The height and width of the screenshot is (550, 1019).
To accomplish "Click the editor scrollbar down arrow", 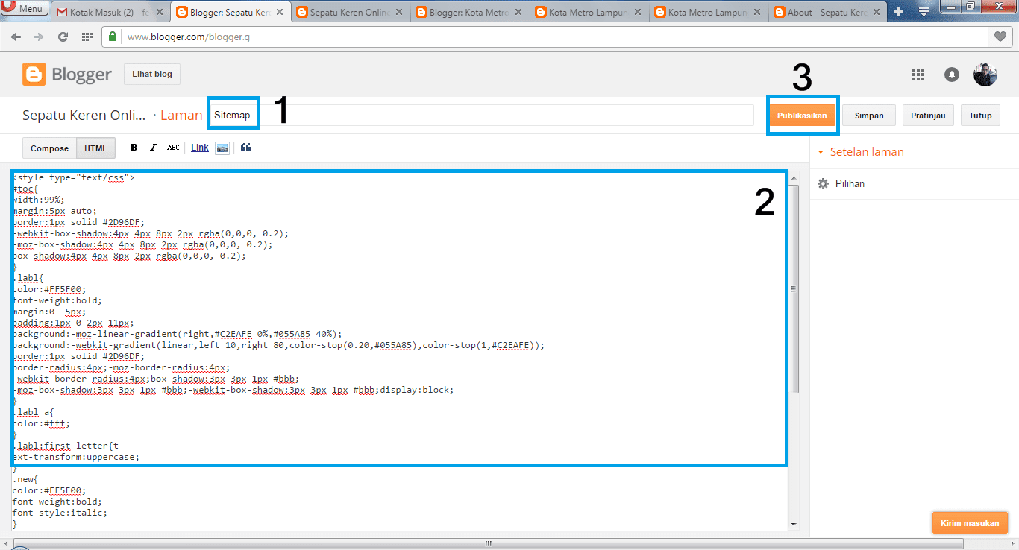I will click(794, 524).
